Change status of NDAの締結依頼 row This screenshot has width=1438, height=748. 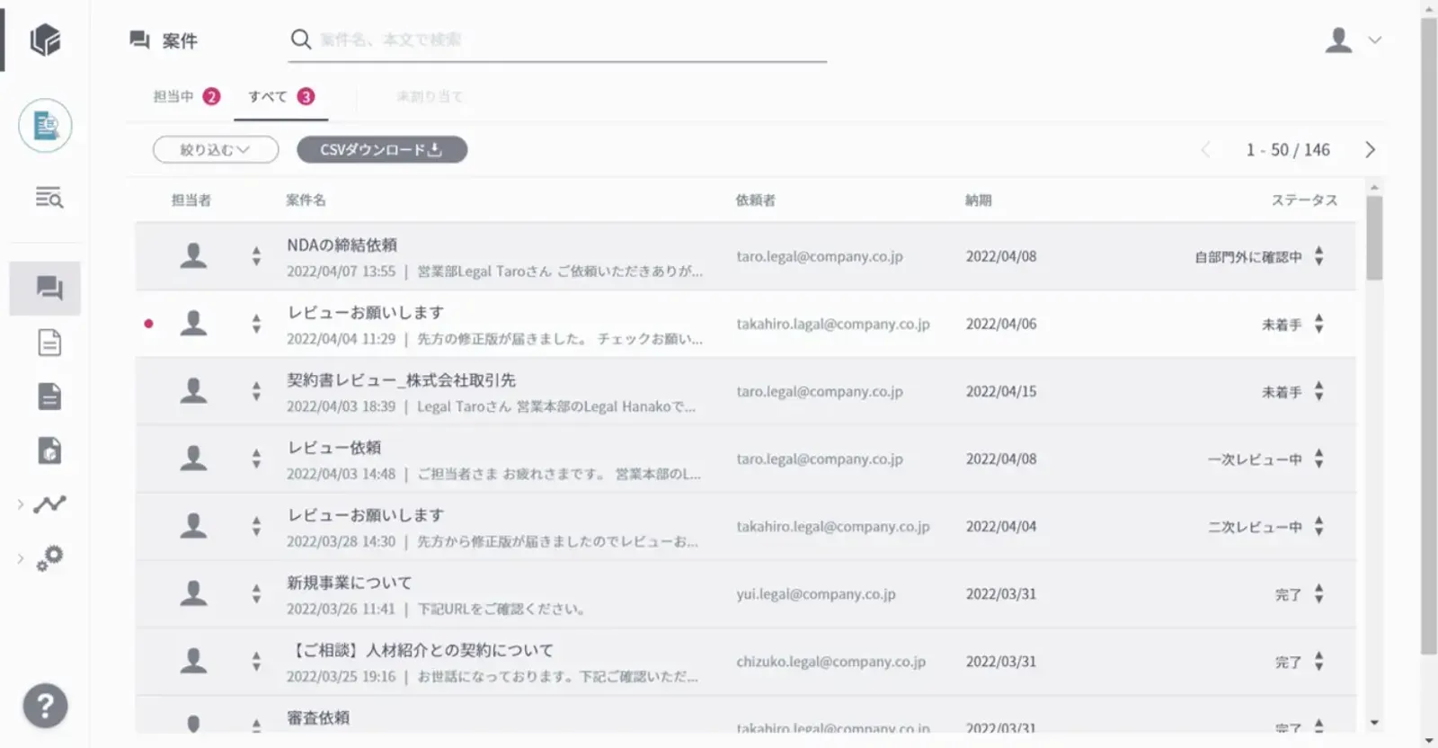[x=1318, y=256]
